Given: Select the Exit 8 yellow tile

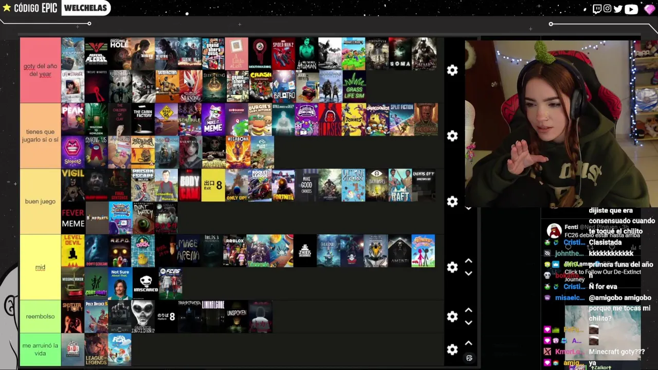Looking at the screenshot, I should tap(213, 185).
